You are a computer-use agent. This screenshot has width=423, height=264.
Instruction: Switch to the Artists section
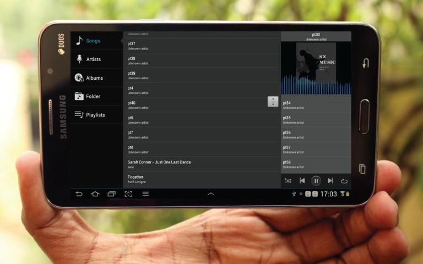94,59
